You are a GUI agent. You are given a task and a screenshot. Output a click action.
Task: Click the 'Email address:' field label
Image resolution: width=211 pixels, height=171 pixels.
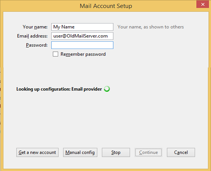coord(32,36)
